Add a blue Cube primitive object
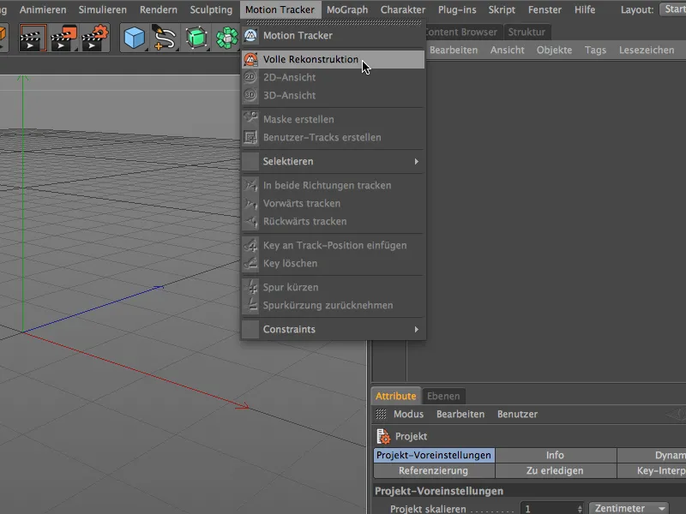686x514 pixels. click(x=135, y=38)
